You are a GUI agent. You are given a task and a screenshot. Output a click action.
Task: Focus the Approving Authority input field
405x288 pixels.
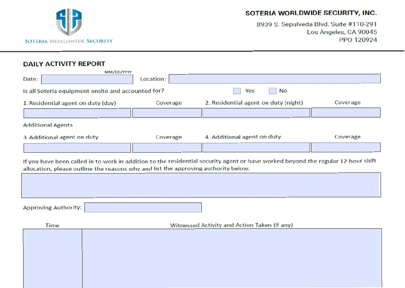coord(143,207)
